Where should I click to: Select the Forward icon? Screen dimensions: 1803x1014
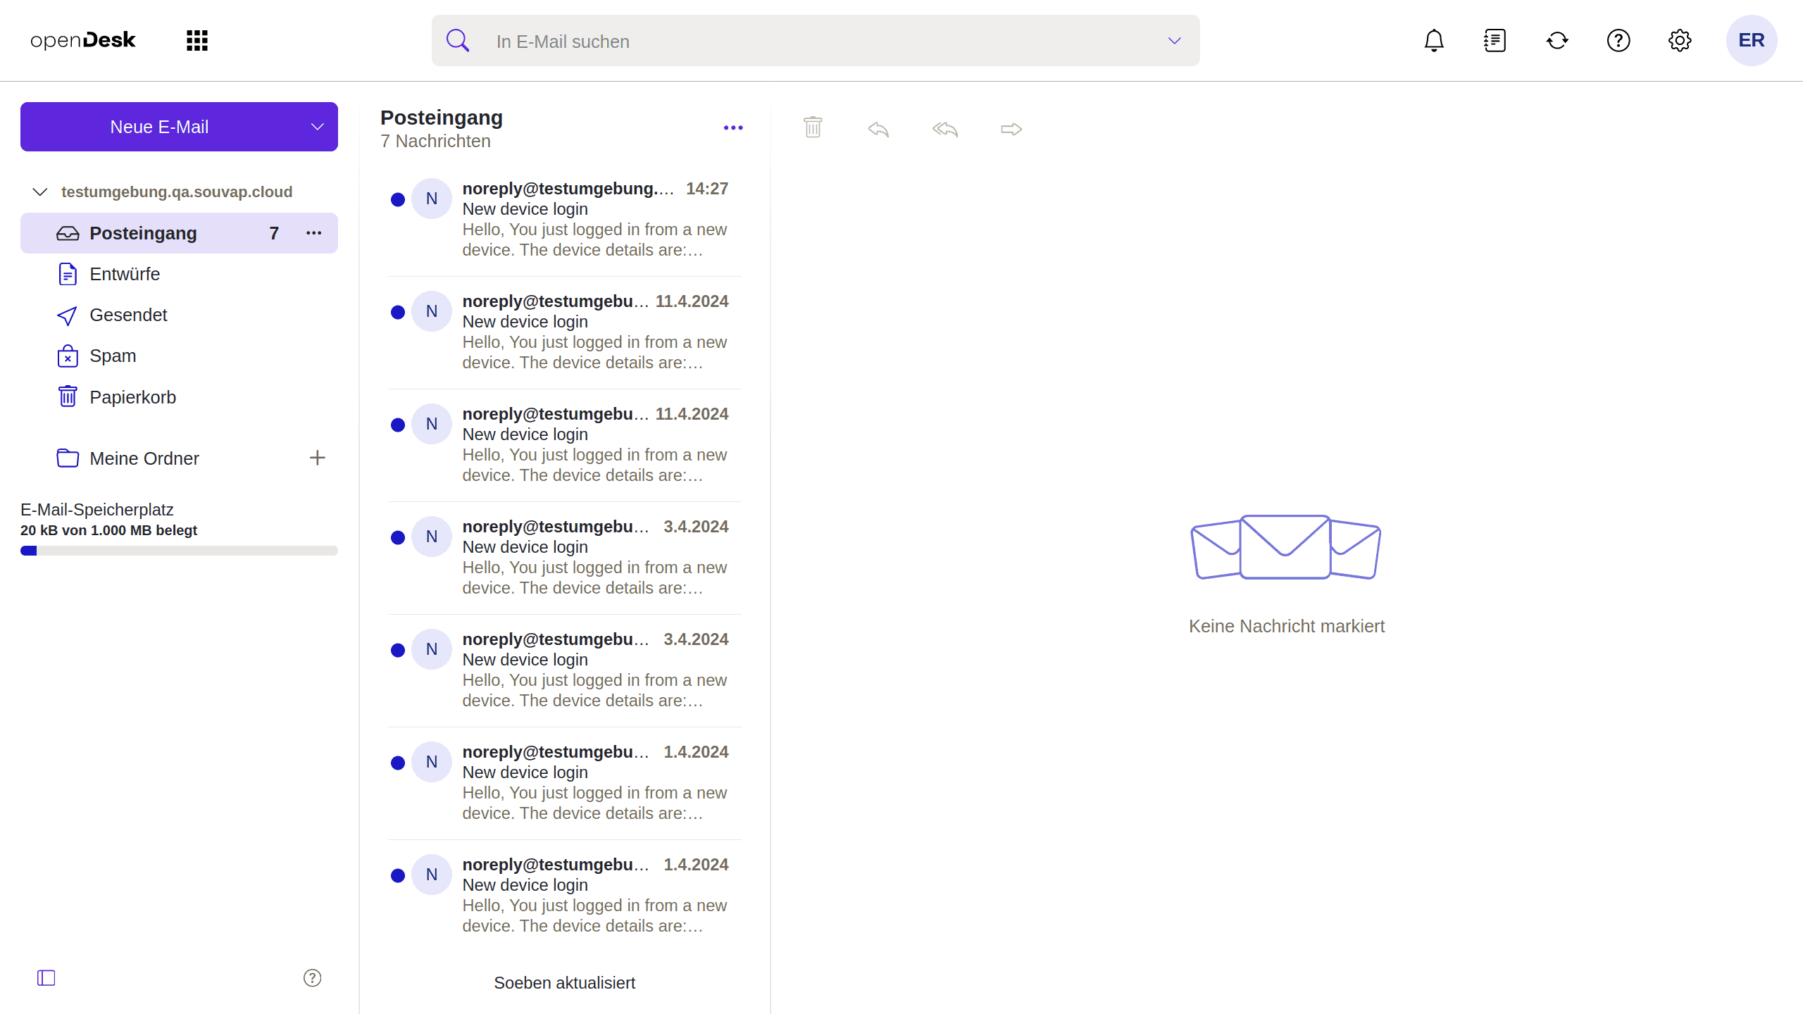pos(1010,128)
